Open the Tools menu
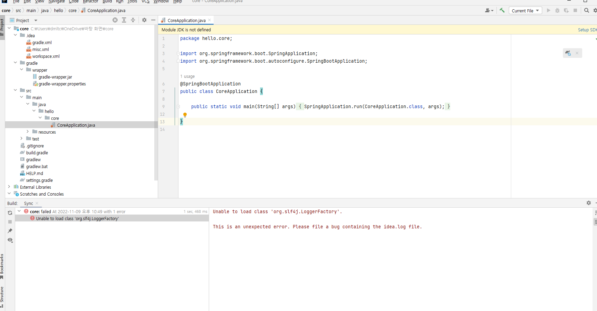 point(132,1)
